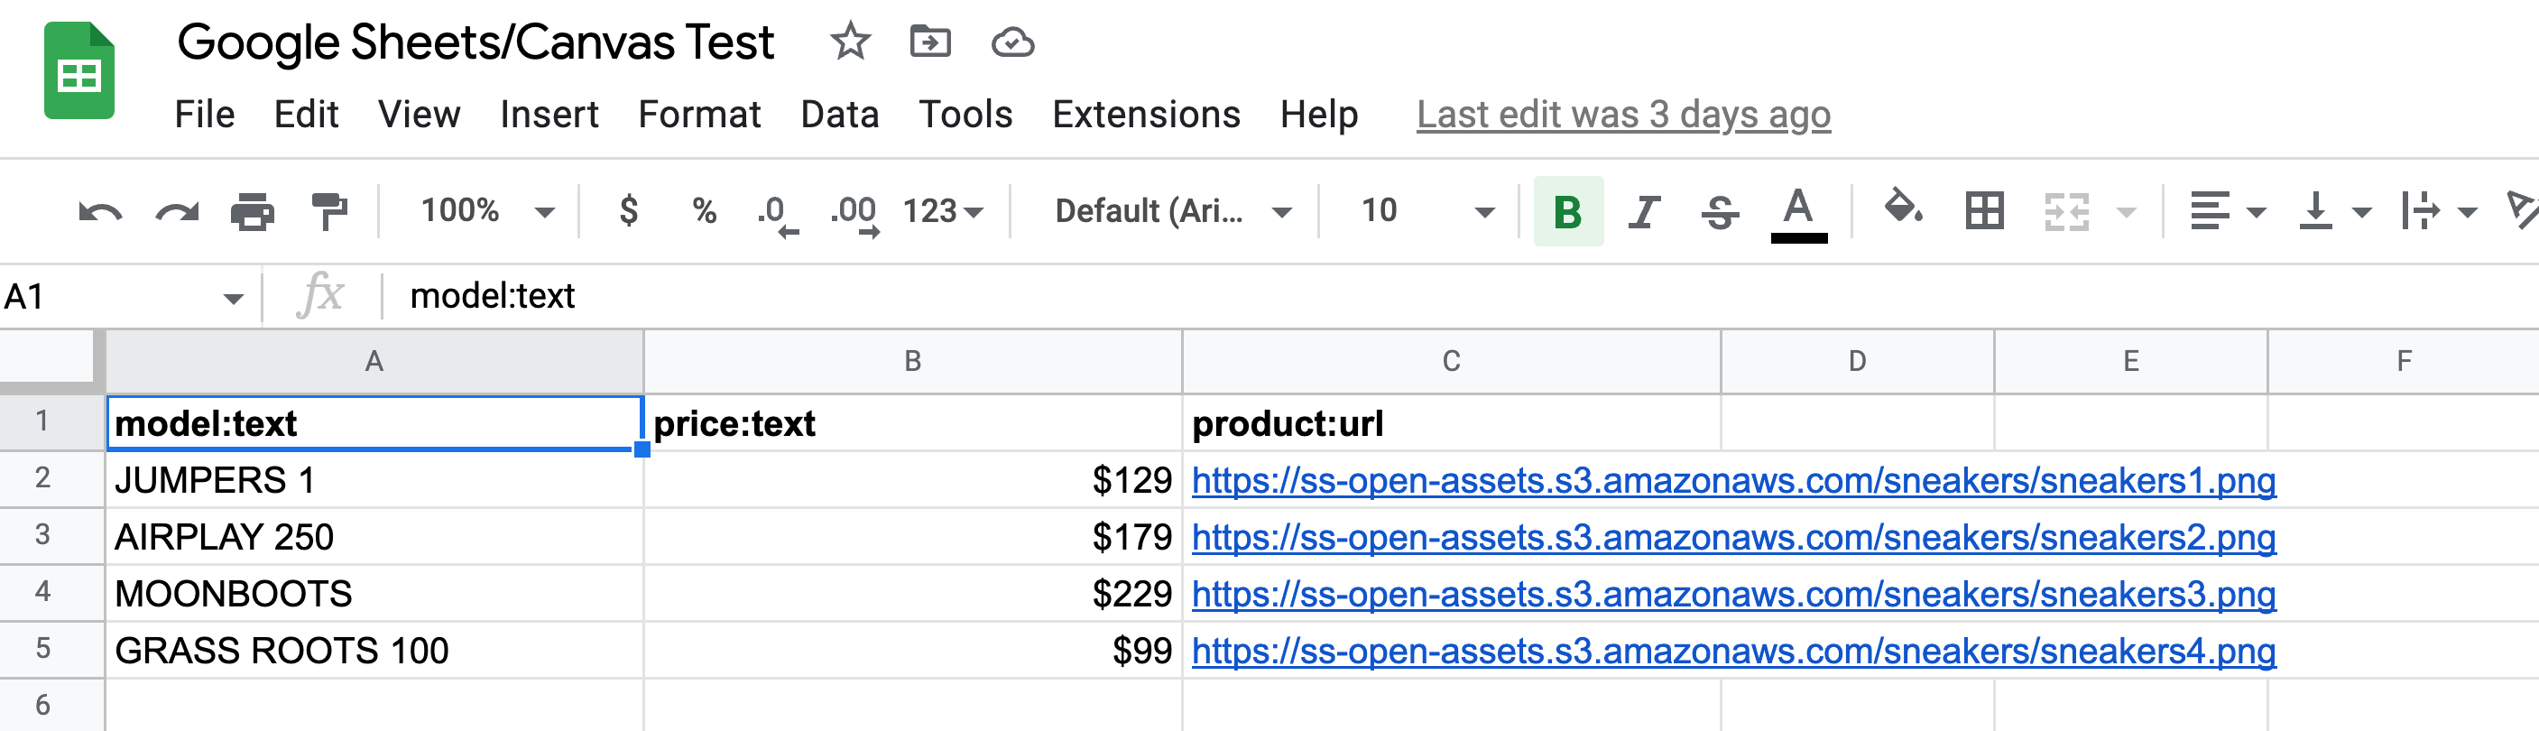Select cell with GRASS ROOTS 100
The image size is (2539, 731).
(x=374, y=651)
